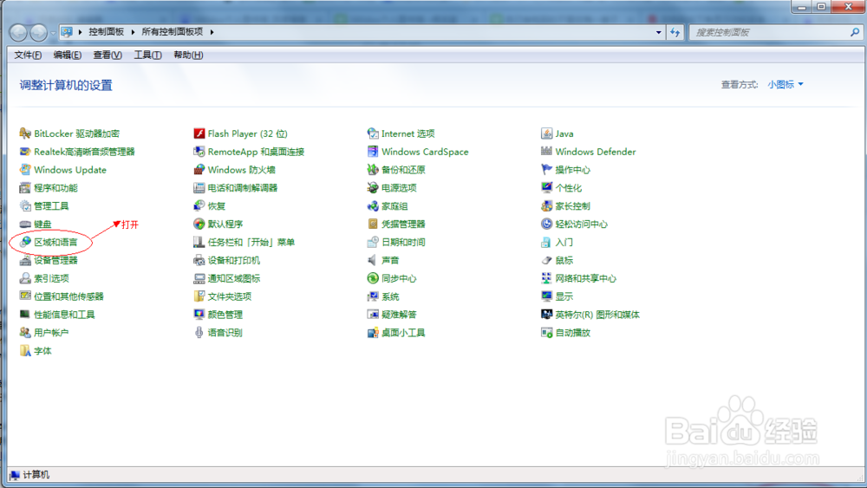
Task: Expand the arrow after 控制面板 breadcrumb
Action: (x=133, y=32)
